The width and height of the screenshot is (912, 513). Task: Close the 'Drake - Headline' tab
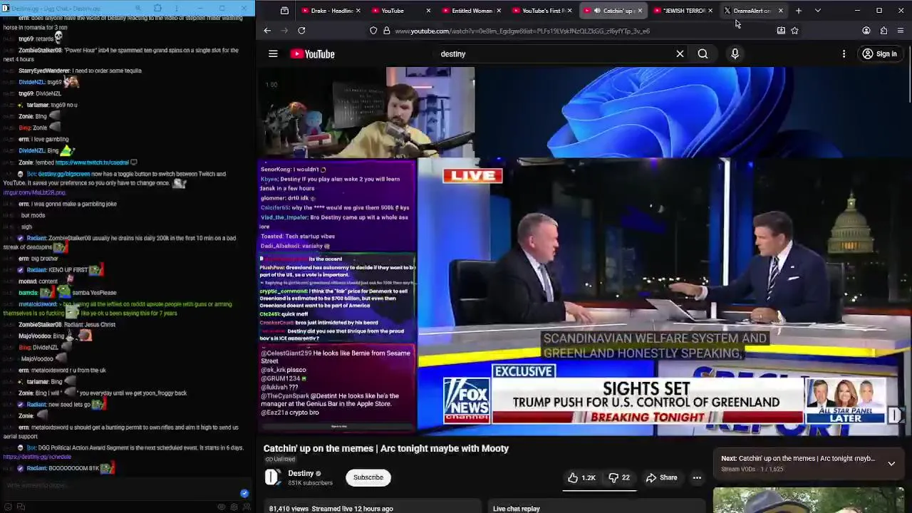pyautogui.click(x=358, y=11)
